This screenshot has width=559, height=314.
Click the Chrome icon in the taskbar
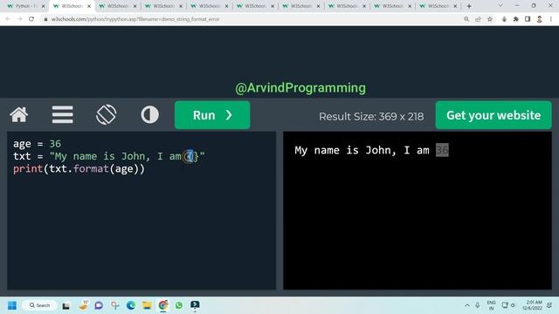163,305
